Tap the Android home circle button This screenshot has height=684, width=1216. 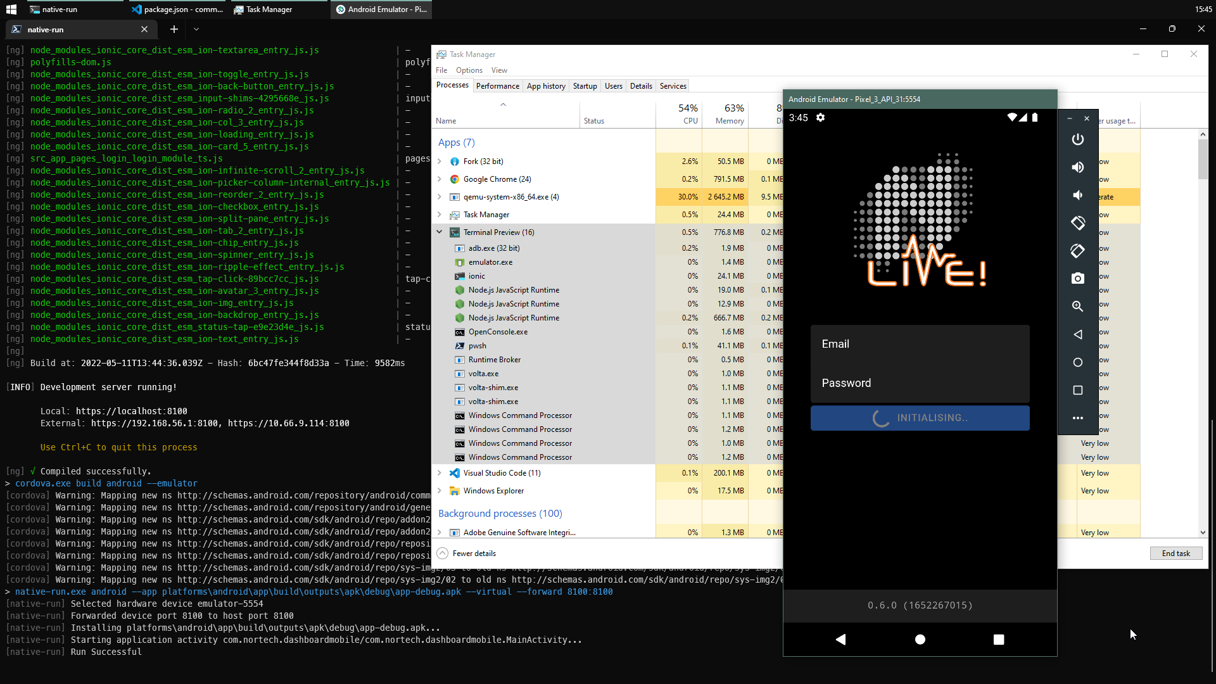click(920, 640)
